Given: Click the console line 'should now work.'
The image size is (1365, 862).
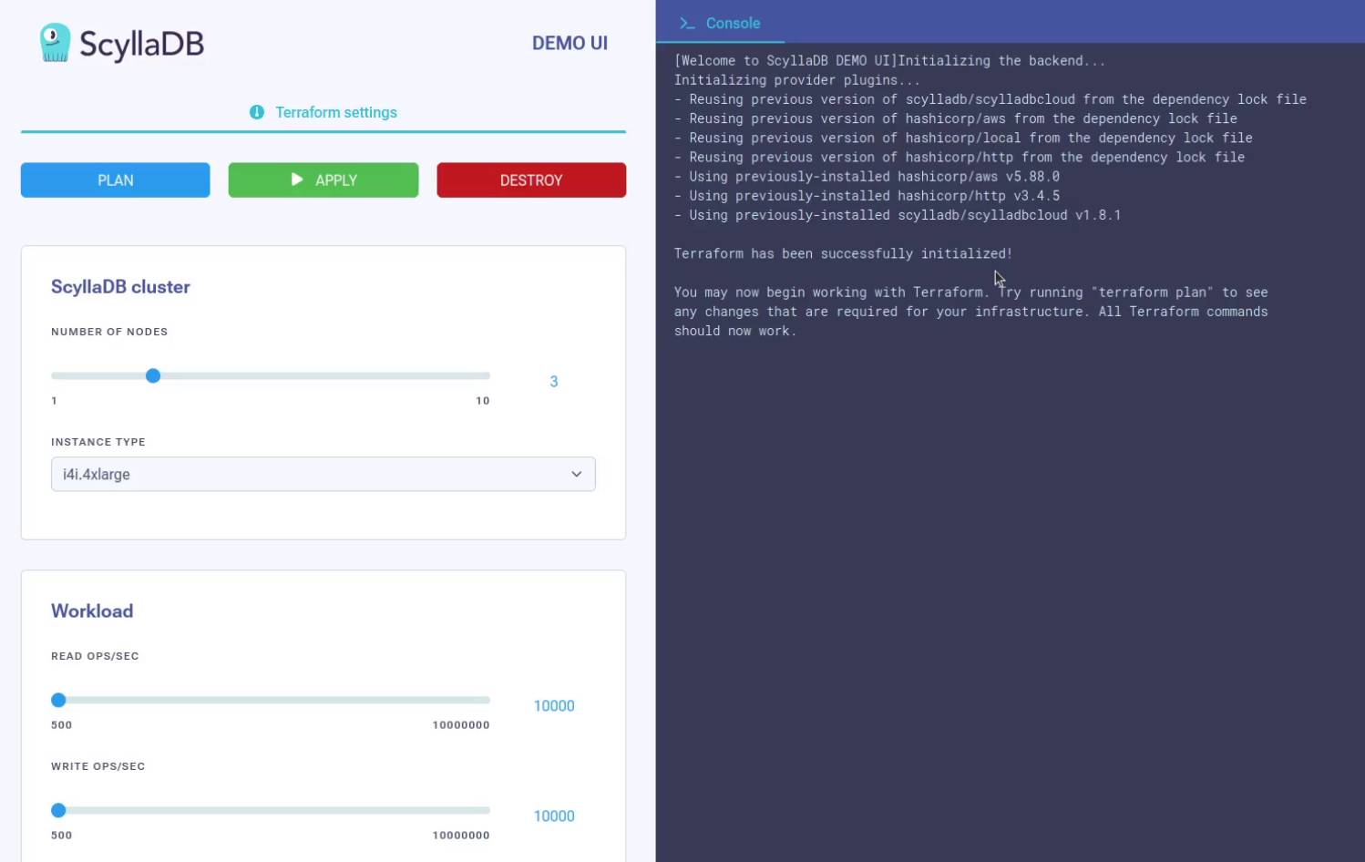Looking at the screenshot, I should click(735, 331).
